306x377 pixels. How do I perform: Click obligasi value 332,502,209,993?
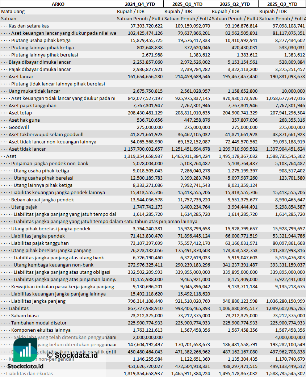pos(145,272)
